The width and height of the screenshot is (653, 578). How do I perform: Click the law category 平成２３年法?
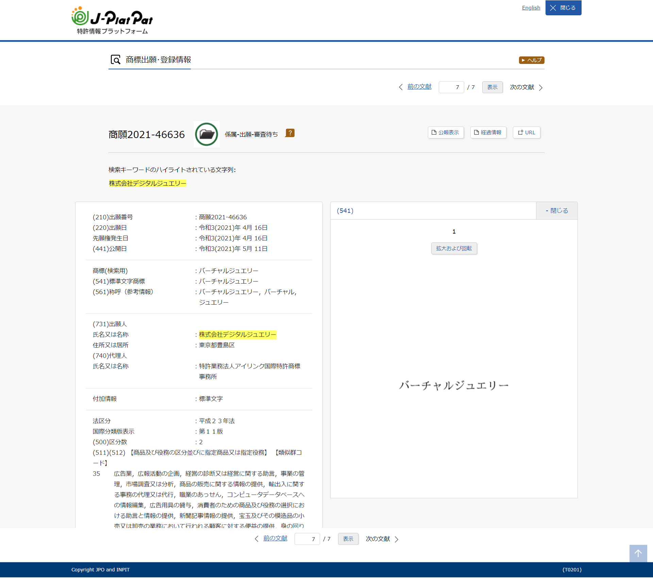point(217,421)
